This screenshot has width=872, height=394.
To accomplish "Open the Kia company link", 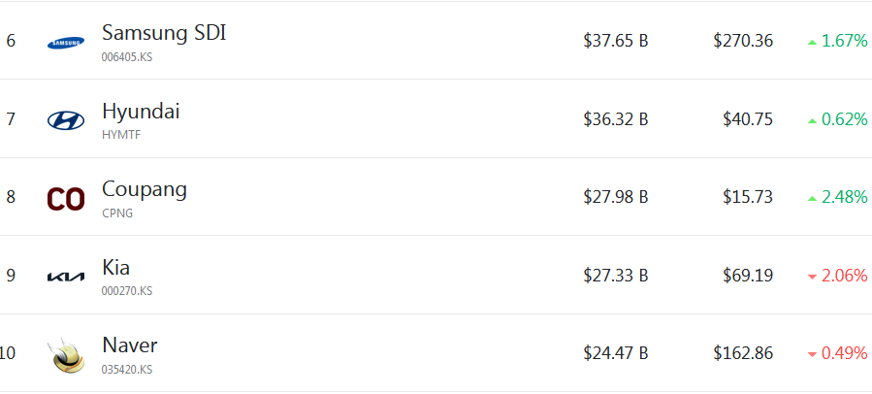I will pyautogui.click(x=115, y=268).
